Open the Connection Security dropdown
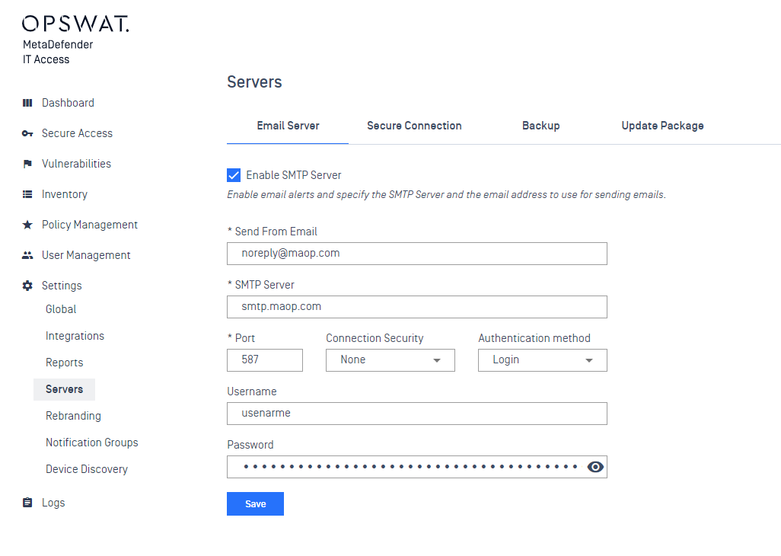 tap(390, 359)
